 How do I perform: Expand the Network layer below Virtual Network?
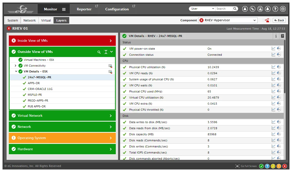[111, 127]
